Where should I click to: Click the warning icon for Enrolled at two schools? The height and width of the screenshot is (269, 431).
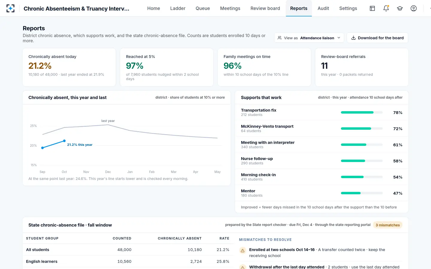tap(243, 250)
